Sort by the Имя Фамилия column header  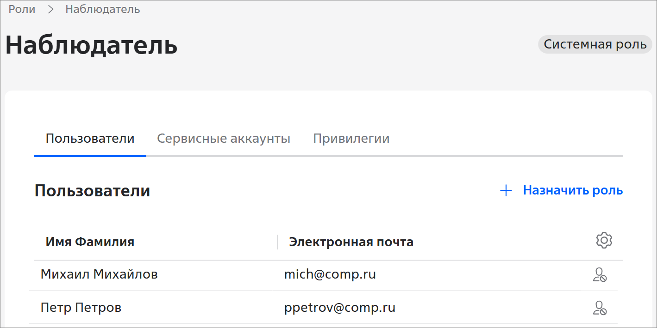click(x=90, y=242)
